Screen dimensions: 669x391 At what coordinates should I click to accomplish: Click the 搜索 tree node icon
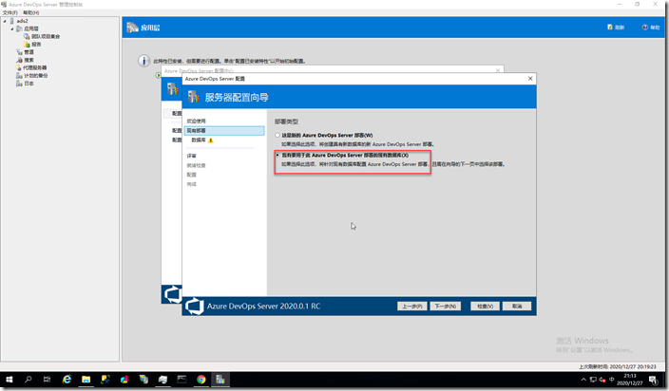(x=19, y=60)
